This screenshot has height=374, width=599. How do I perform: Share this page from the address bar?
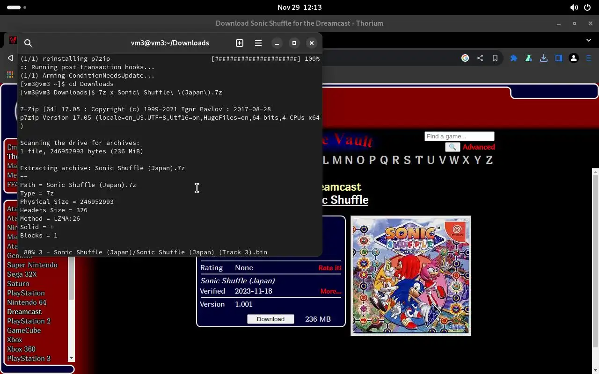480,58
